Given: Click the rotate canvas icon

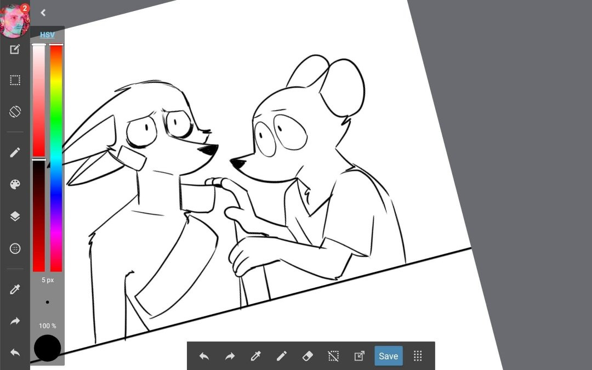Looking at the screenshot, I should pos(15,111).
